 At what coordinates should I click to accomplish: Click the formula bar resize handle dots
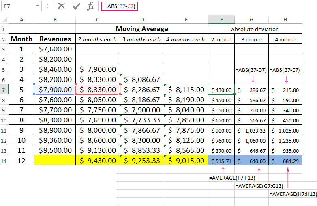pyautogui.click(x=49, y=6)
